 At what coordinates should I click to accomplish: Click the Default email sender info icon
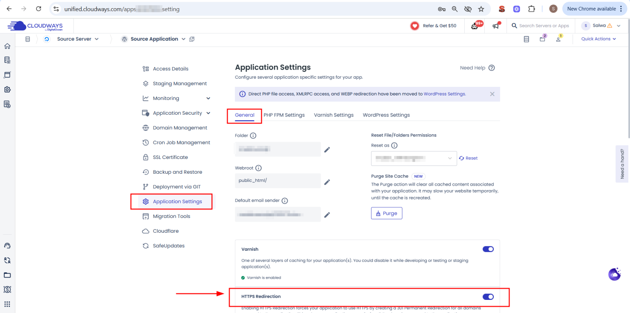click(285, 201)
